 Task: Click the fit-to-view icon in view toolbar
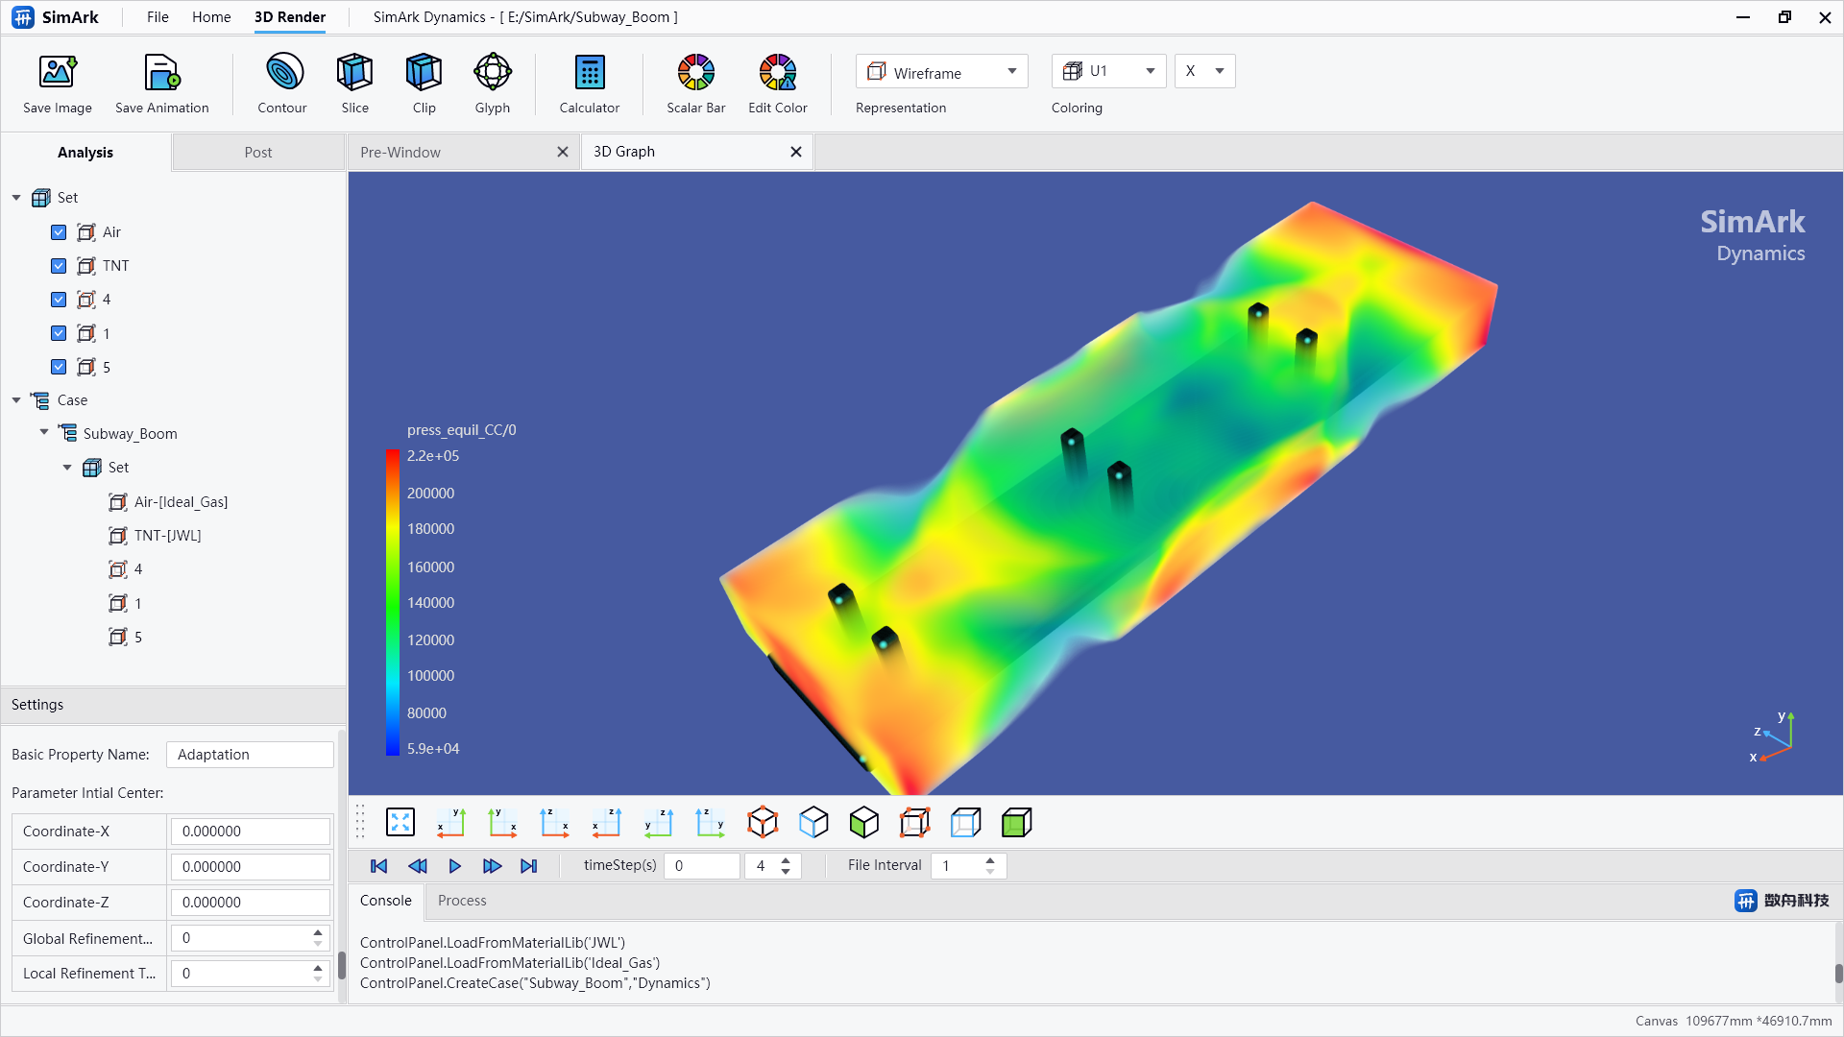400,823
